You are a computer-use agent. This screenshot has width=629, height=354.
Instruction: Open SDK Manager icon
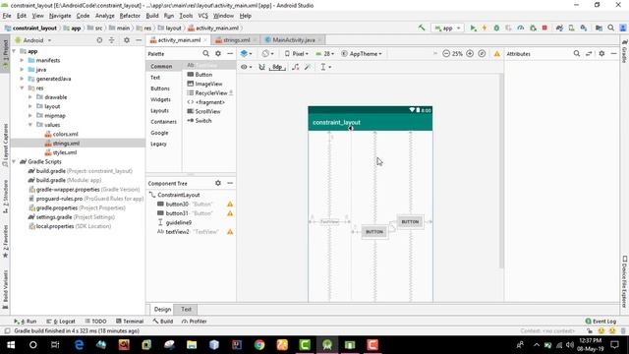click(584, 29)
